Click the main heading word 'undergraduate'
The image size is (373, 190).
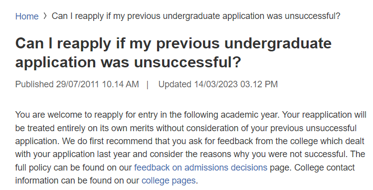[278, 44]
